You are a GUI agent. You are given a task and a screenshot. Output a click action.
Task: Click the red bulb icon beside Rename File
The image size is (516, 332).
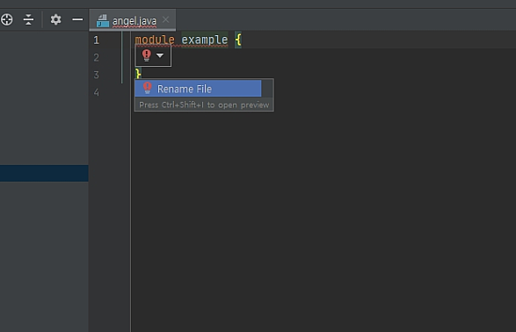point(147,88)
